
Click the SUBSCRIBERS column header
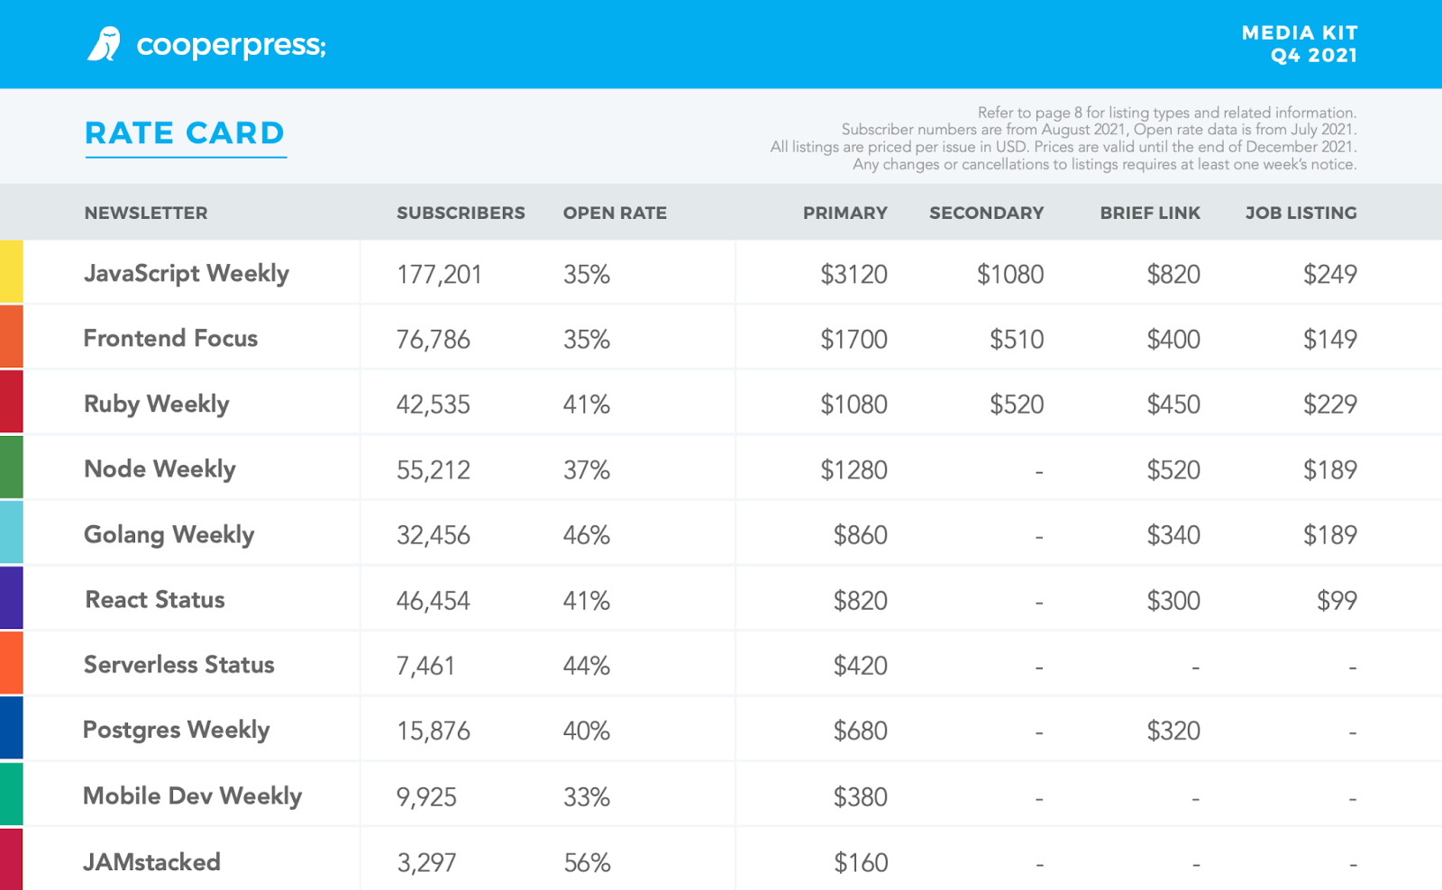461,213
